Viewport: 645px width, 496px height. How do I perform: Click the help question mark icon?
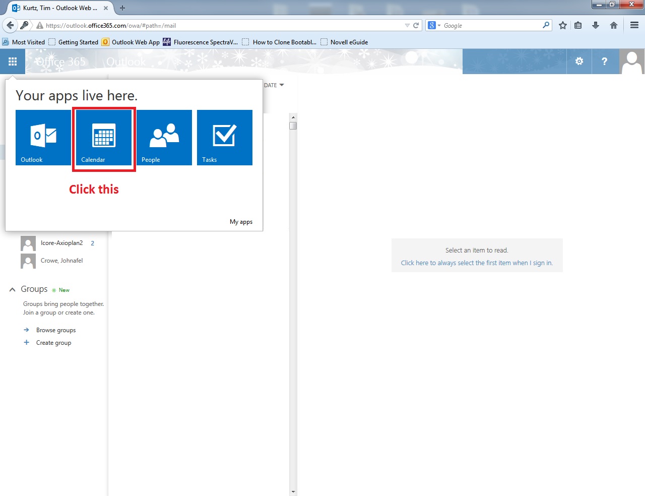(x=604, y=61)
